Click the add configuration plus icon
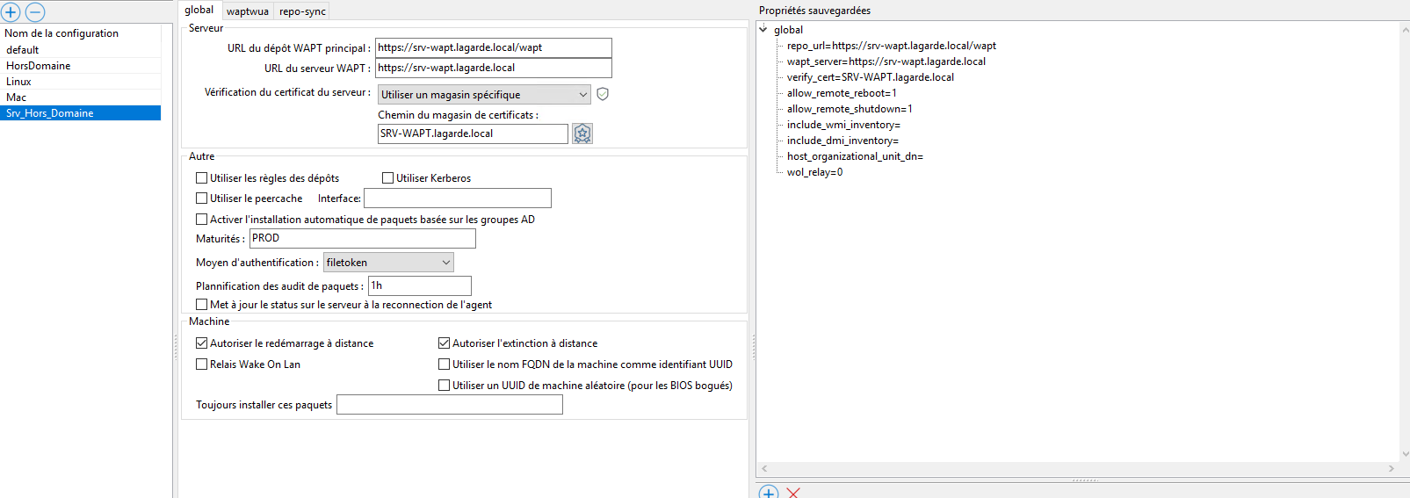The height and width of the screenshot is (498, 1410). coord(11,12)
